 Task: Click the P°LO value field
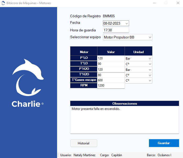111,59
